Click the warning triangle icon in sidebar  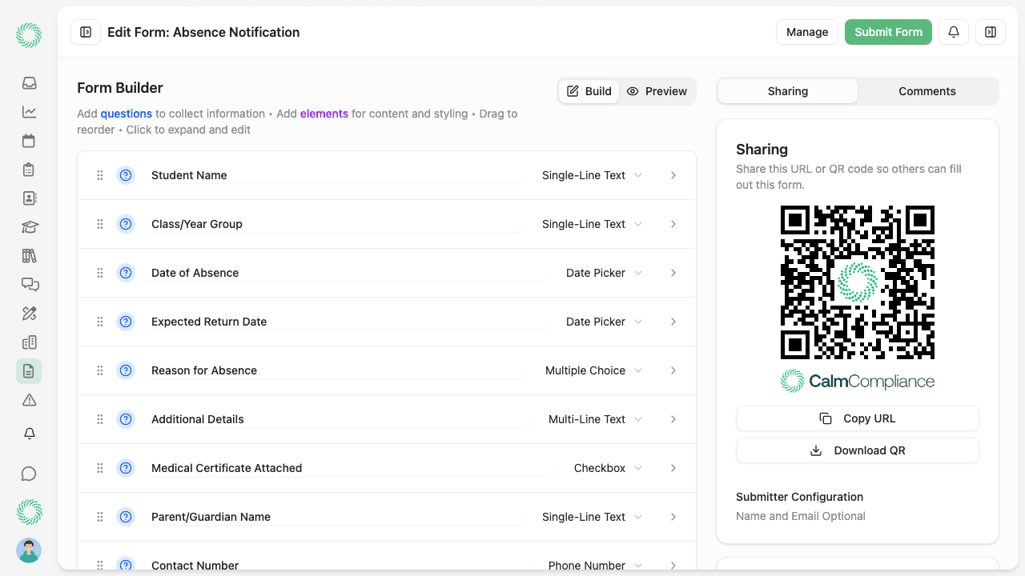point(29,399)
